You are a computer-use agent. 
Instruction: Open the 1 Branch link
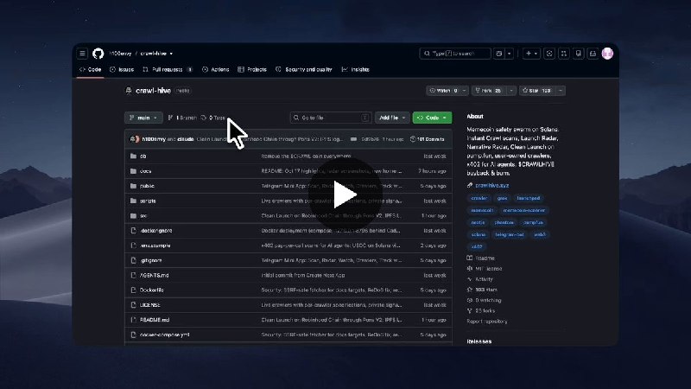(x=182, y=118)
